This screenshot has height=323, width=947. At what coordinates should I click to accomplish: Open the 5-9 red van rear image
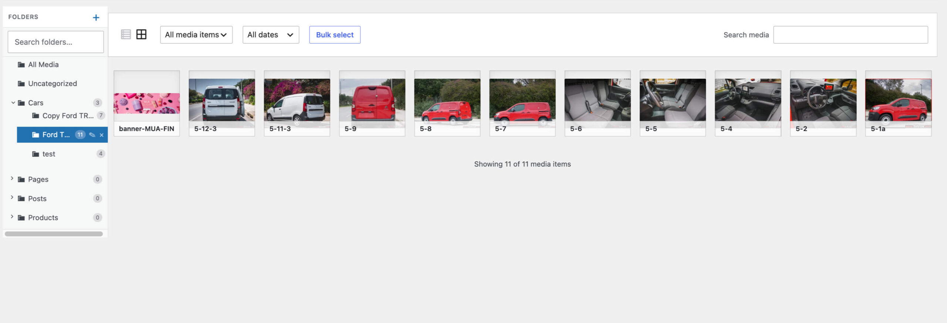[372, 103]
